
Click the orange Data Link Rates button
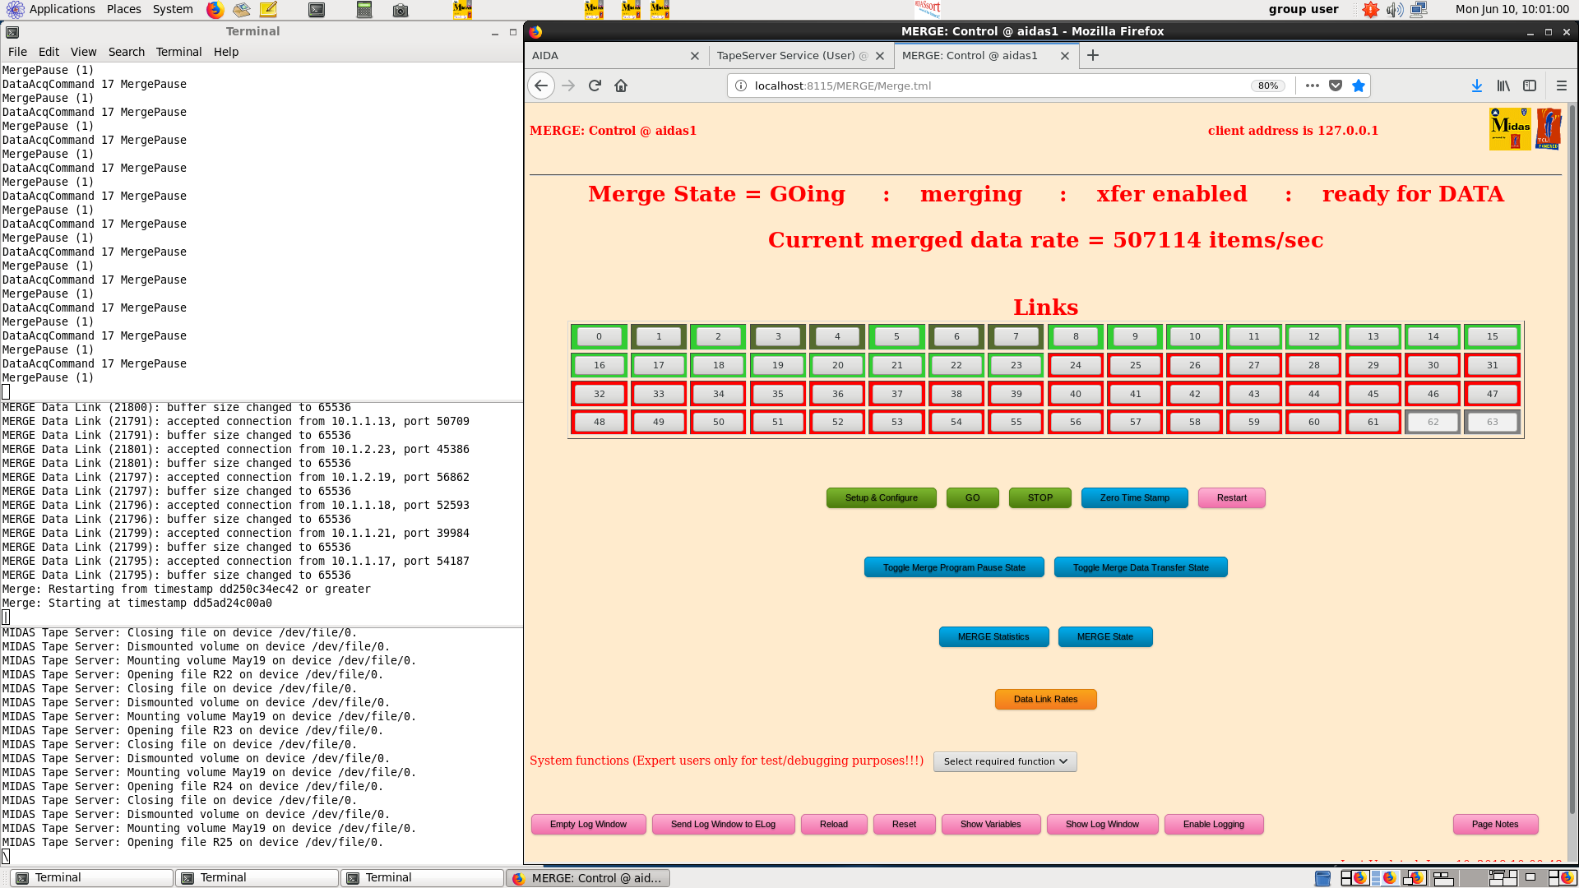[1045, 699]
